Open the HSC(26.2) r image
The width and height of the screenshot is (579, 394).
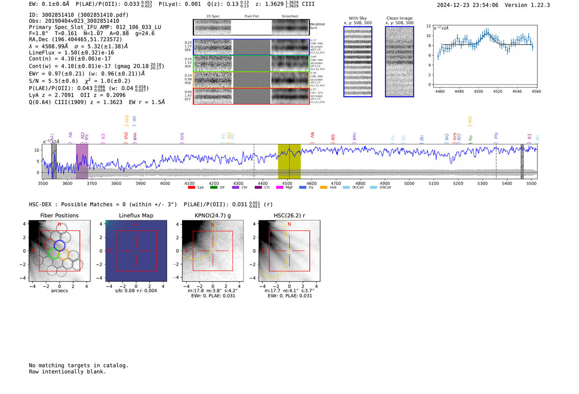coord(289,251)
